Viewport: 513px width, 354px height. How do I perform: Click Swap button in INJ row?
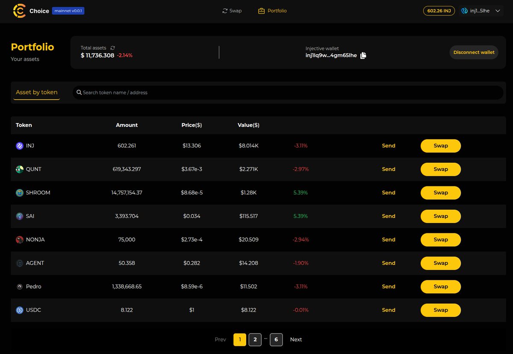441,146
